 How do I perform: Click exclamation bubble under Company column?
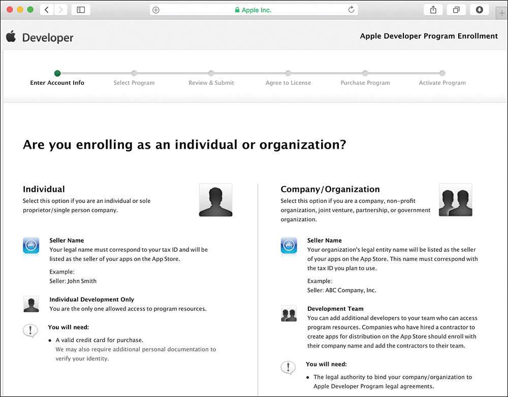pyautogui.click(x=288, y=368)
